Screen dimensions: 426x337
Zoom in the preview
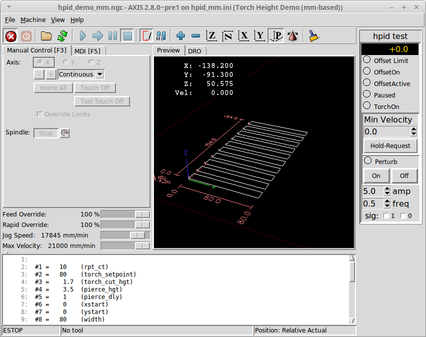(180, 36)
